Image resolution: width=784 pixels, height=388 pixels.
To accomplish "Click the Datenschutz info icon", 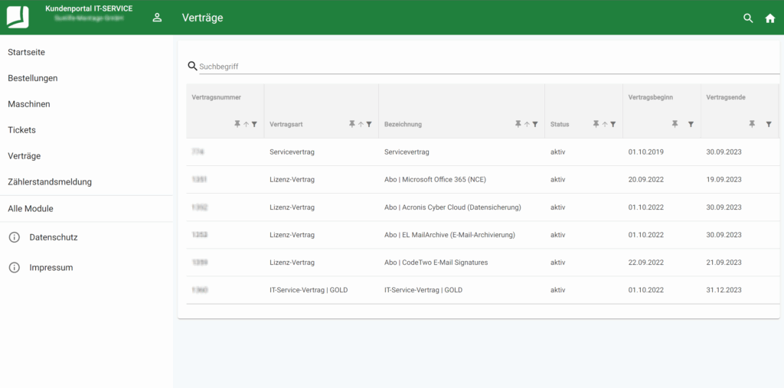I will click(14, 237).
